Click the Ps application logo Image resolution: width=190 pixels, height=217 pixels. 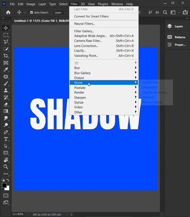4,4
